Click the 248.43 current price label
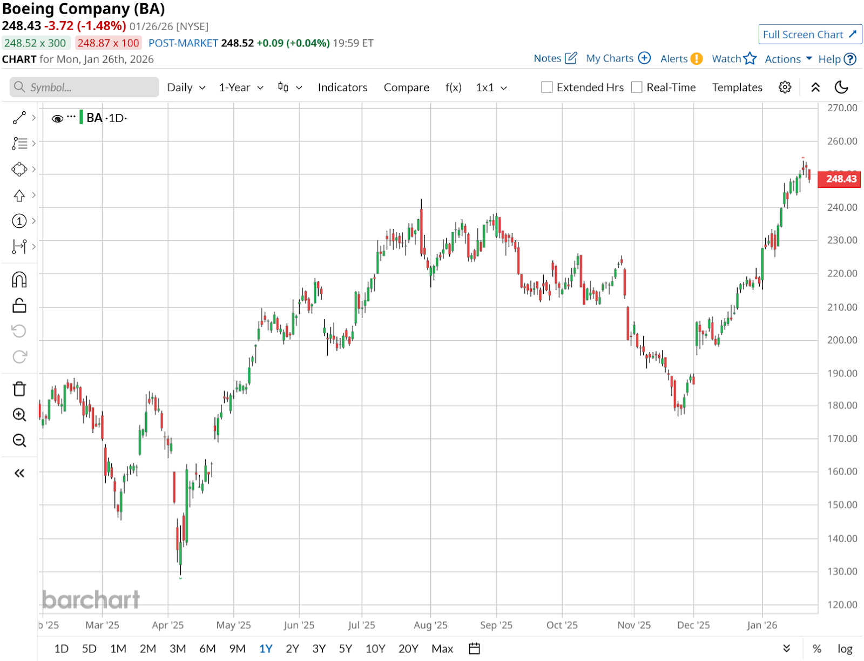Screen dimensions: 864x661 point(840,179)
